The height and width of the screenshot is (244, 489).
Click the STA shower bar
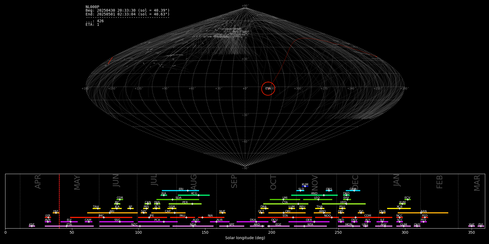click(x=285, y=217)
